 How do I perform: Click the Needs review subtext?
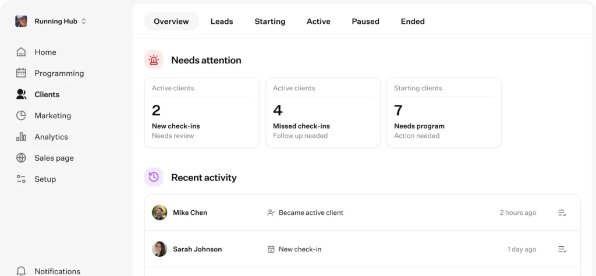coord(173,136)
